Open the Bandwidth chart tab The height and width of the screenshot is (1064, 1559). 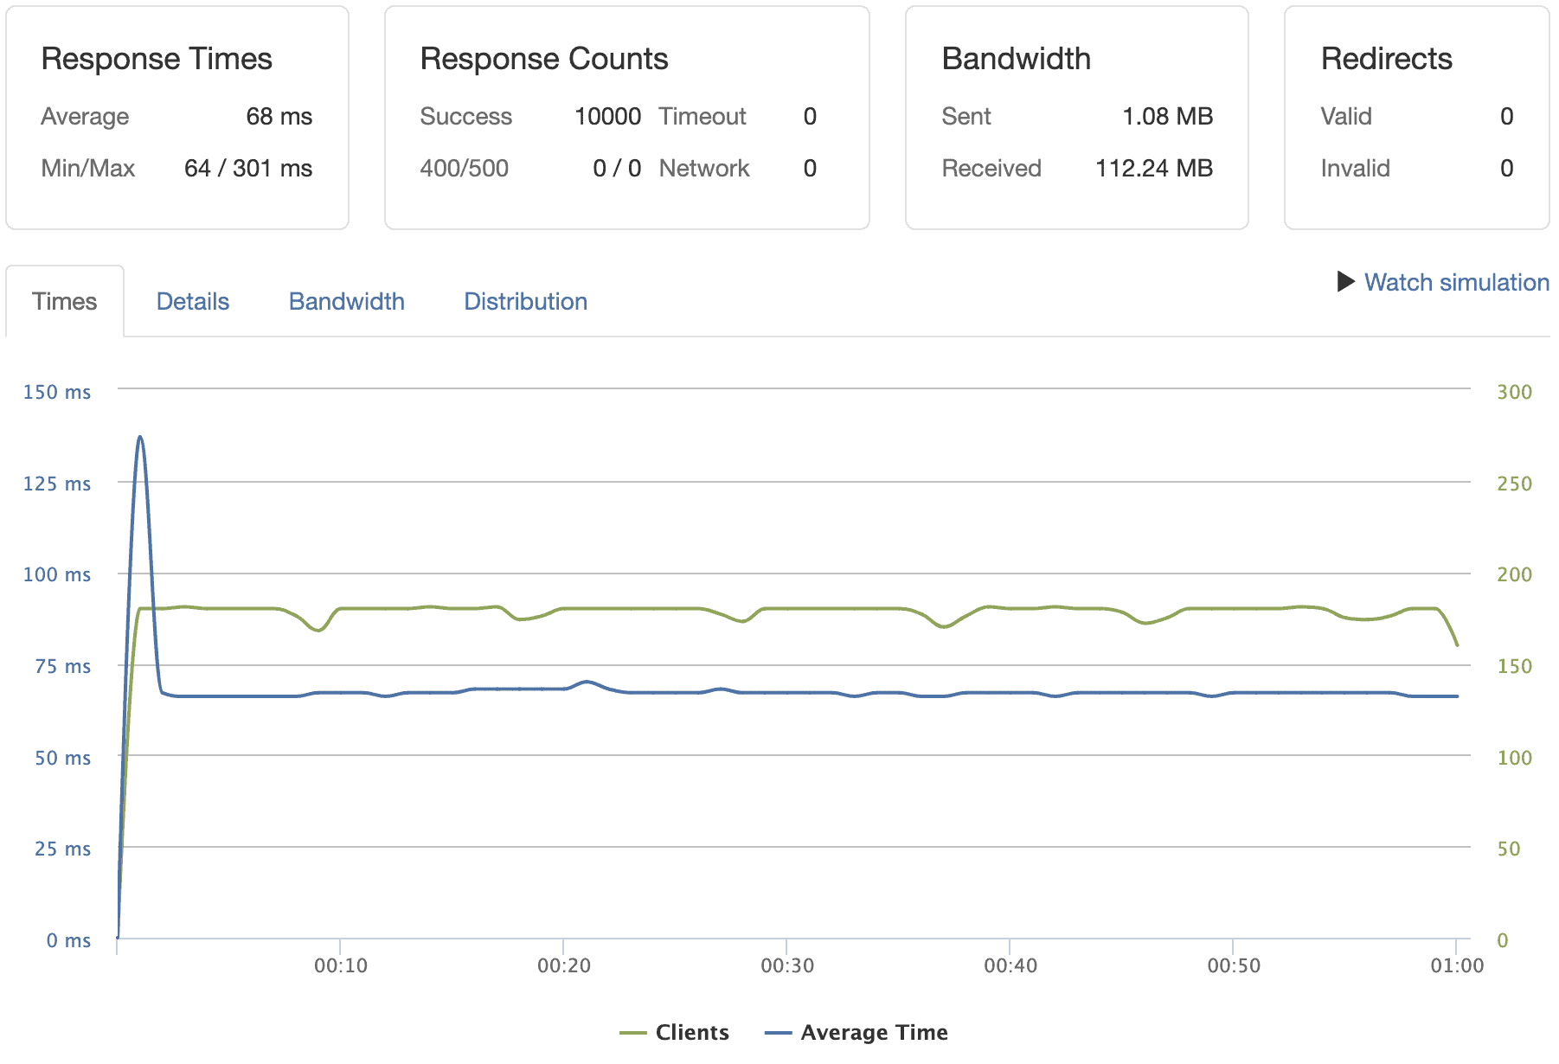point(346,301)
